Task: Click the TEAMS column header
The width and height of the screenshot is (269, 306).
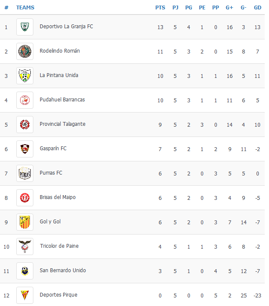Action: pyautogui.click(x=25, y=8)
